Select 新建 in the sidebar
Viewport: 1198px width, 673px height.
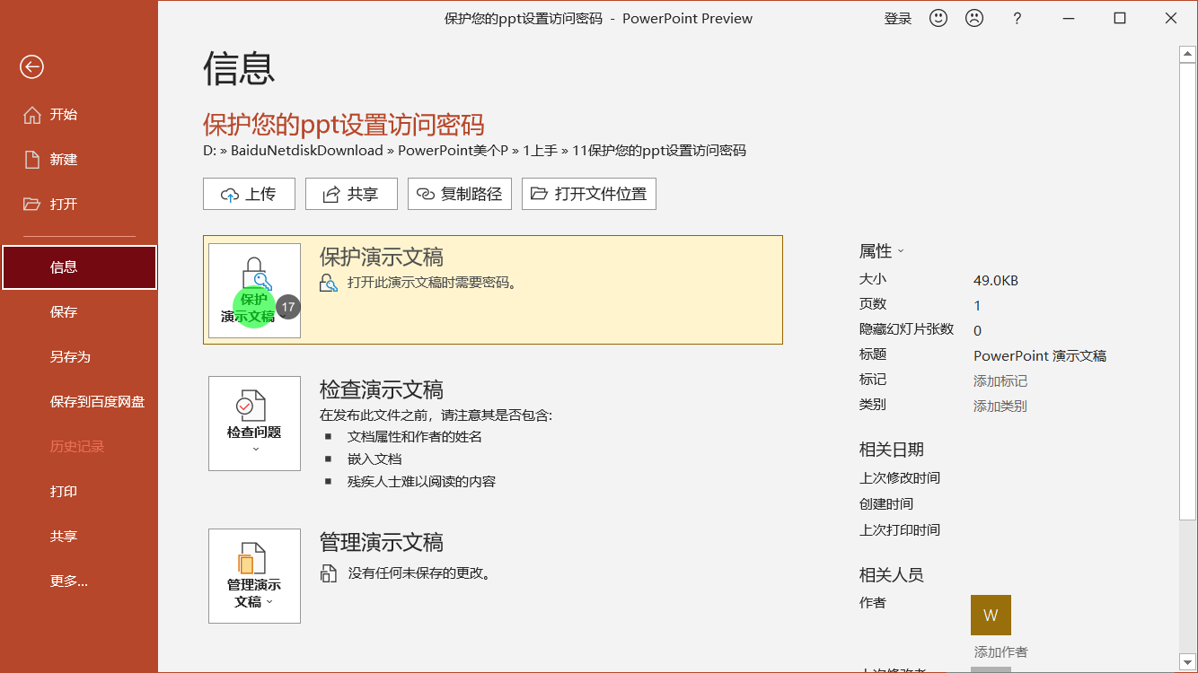point(79,160)
